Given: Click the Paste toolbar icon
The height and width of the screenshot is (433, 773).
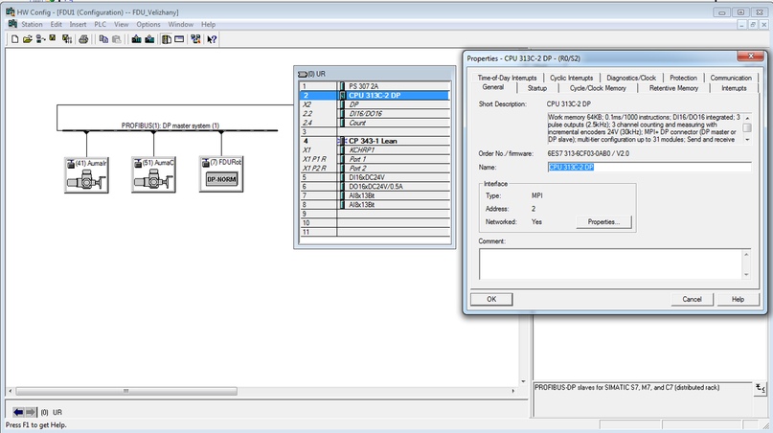Looking at the screenshot, I should coord(116,39).
